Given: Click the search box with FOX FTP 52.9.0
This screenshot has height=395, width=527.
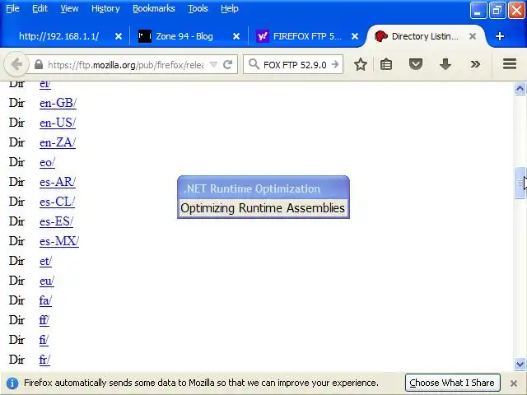Looking at the screenshot, I should click(295, 64).
